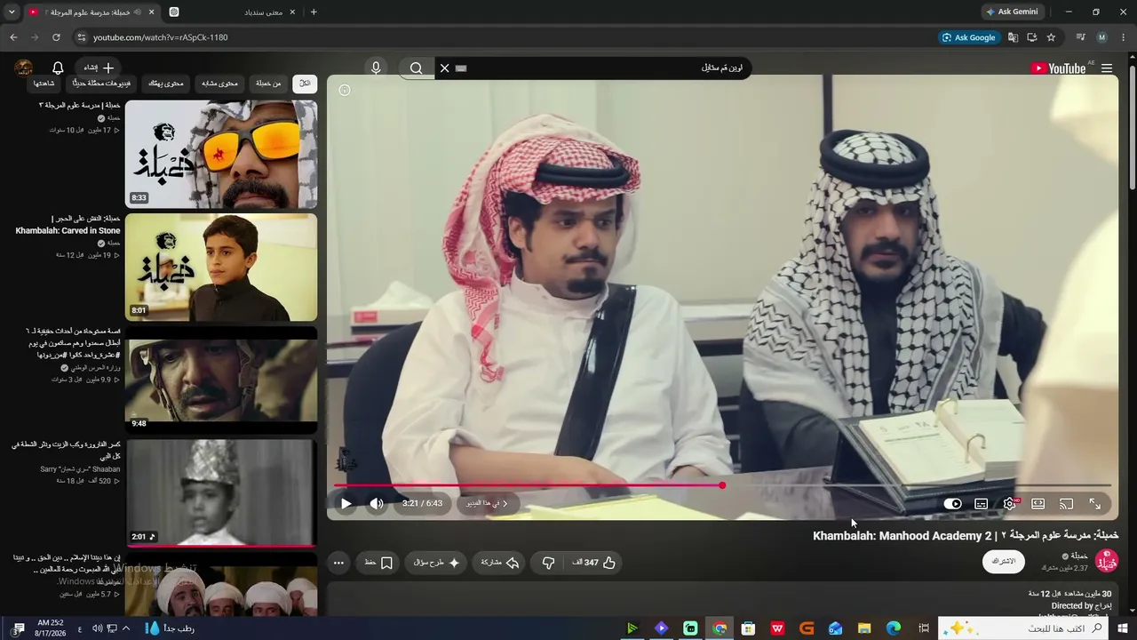Search by voice with microphone icon
Viewport: 1137px width, 640px height.
coord(376,68)
